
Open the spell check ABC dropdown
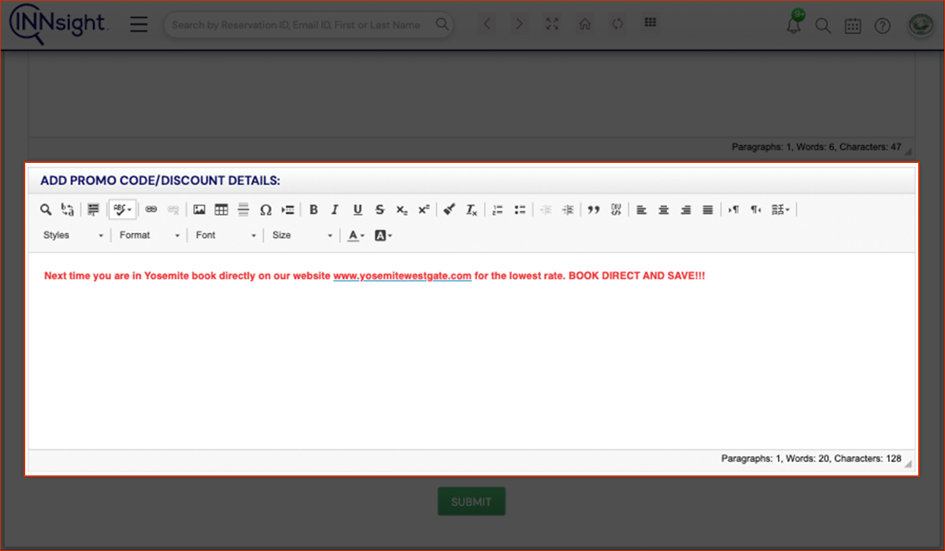tap(123, 209)
